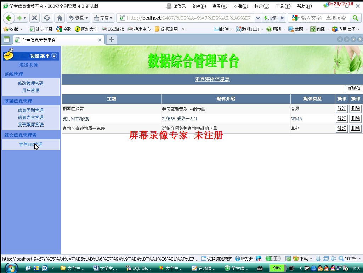This screenshot has height=273, width=363.
Task: Stop page loading with the X button
Action: tap(34, 18)
